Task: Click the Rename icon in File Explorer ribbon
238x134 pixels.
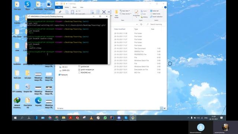Action: tap(110, 12)
